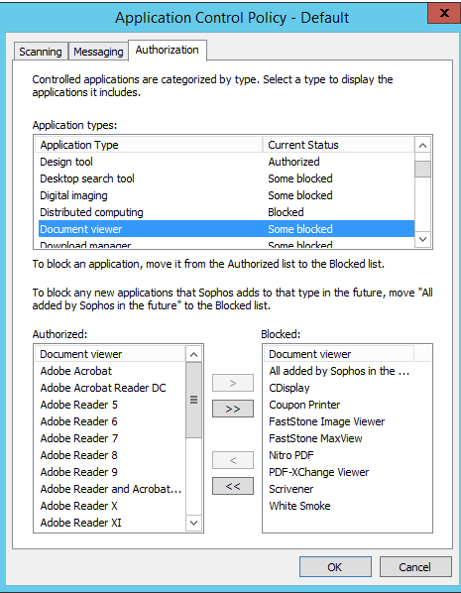The image size is (461, 593).
Task: Switch to the Scanning tab
Action: pyautogui.click(x=41, y=52)
